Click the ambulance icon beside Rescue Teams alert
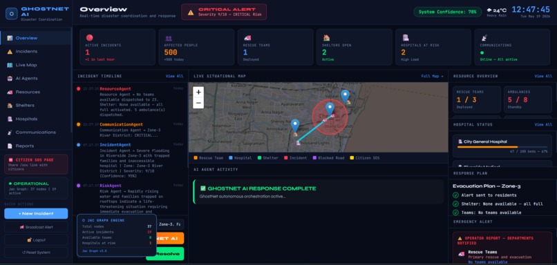 pos(462,254)
